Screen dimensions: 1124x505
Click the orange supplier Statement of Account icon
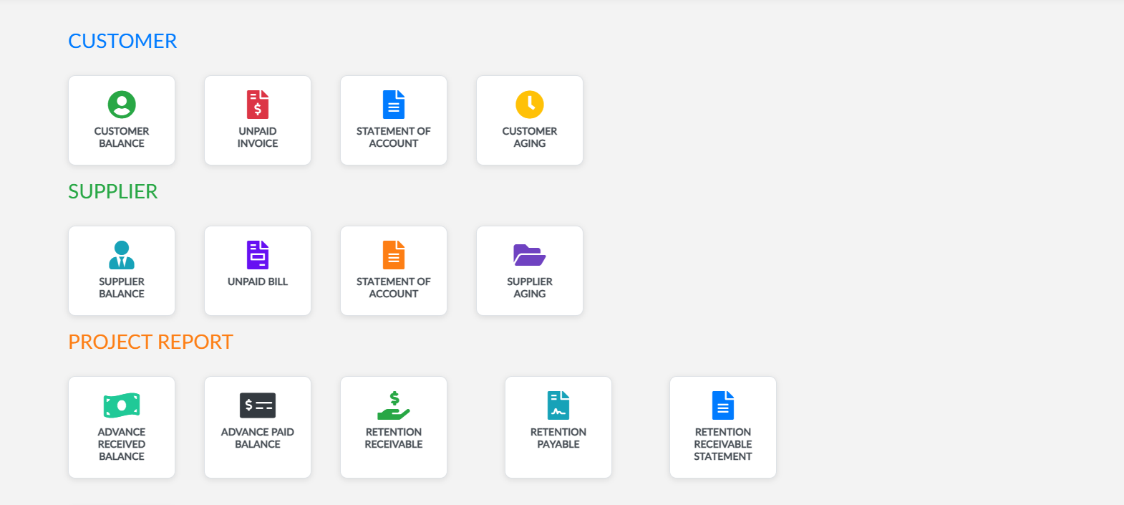pyautogui.click(x=394, y=255)
